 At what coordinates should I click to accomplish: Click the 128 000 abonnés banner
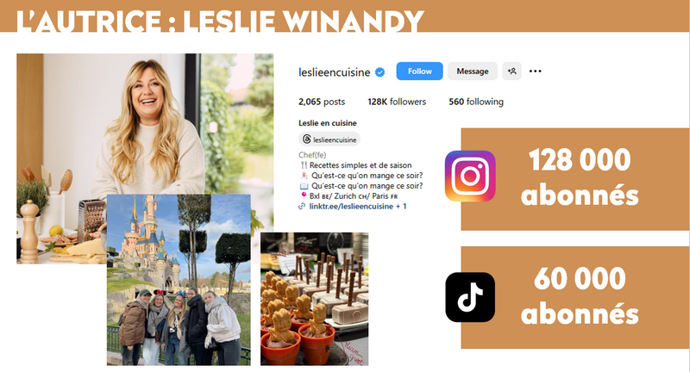(x=575, y=179)
